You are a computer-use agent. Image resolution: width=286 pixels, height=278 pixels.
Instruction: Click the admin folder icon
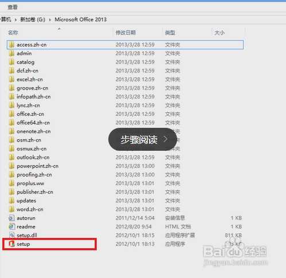pos(11,53)
